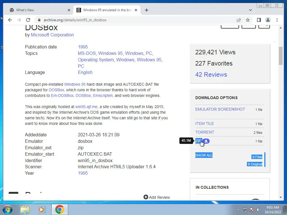Screen dimensions: 287x215
Task: Open the Microsoft Corporation author link
Action: 52,35
